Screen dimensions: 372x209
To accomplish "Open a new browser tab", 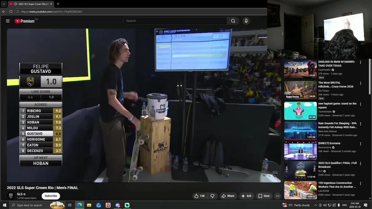I will (x=58, y=4).
